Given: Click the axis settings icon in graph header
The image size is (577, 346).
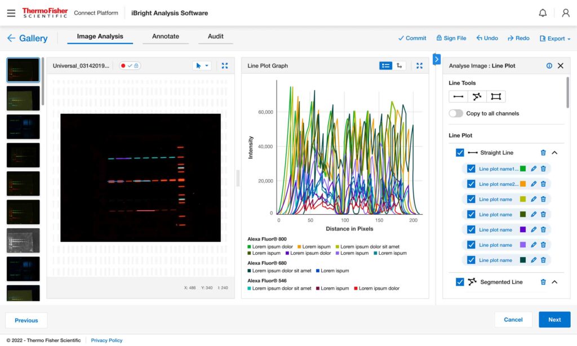Looking at the screenshot, I should click(400, 65).
